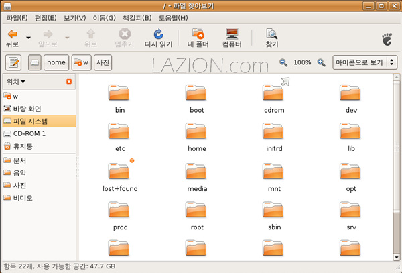This screenshot has width=402, height=273.
Task: Select the sbin folder icon
Action: [273, 209]
